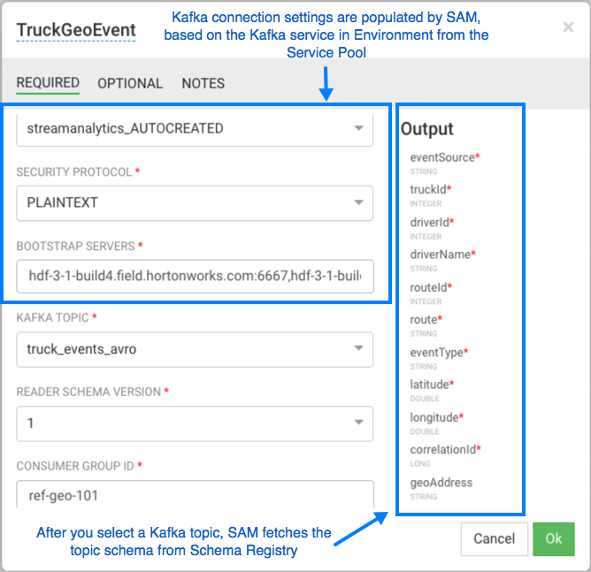
Task: Open the Kafka Topic truck_events_avro dropdown
Action: [x=195, y=349]
